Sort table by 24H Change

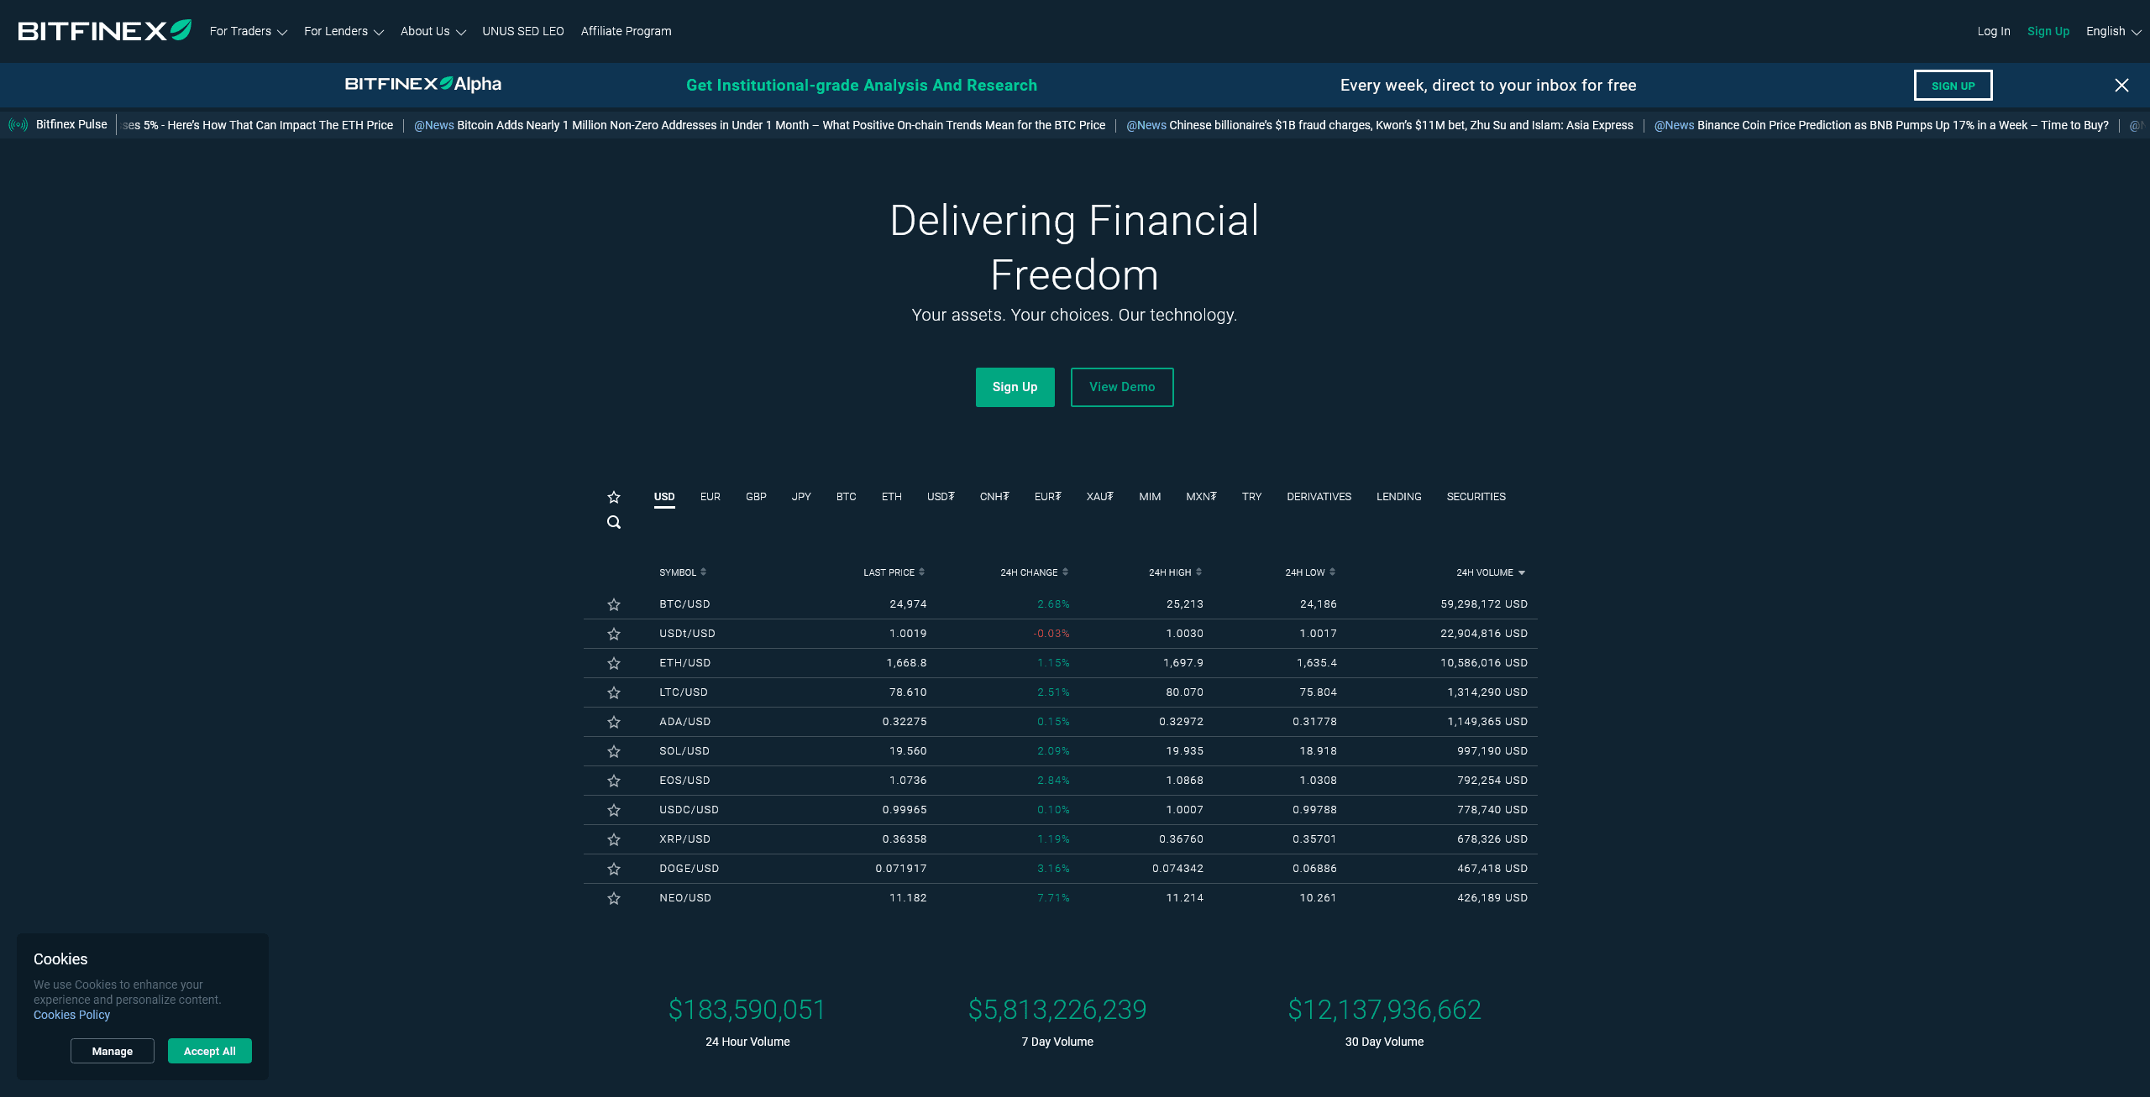(x=1034, y=572)
